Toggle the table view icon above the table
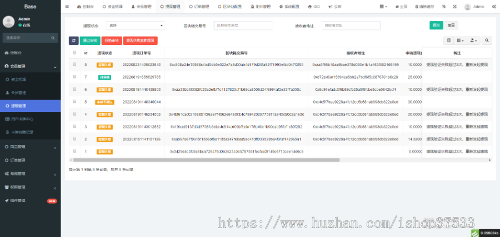This screenshot has width=500, height=237. point(449,40)
